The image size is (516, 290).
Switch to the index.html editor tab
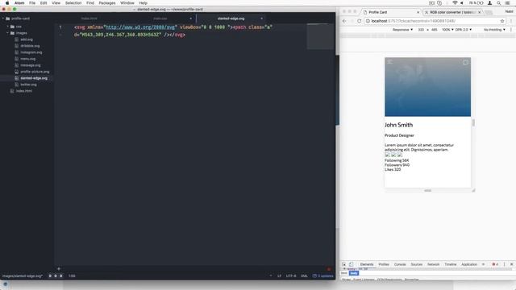(x=89, y=19)
